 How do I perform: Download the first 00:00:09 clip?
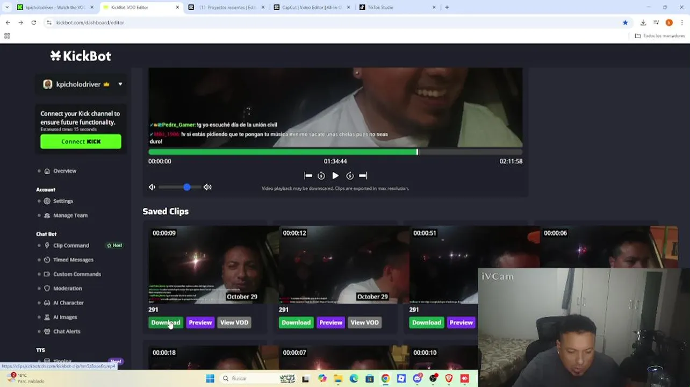coord(166,322)
